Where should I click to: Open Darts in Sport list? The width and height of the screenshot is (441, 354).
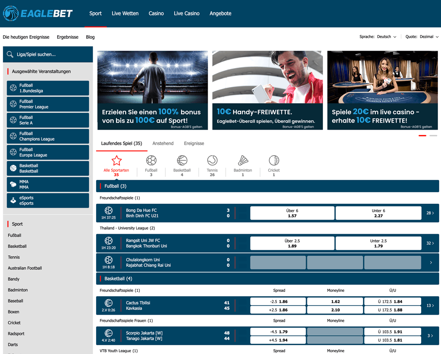[x=13, y=344]
